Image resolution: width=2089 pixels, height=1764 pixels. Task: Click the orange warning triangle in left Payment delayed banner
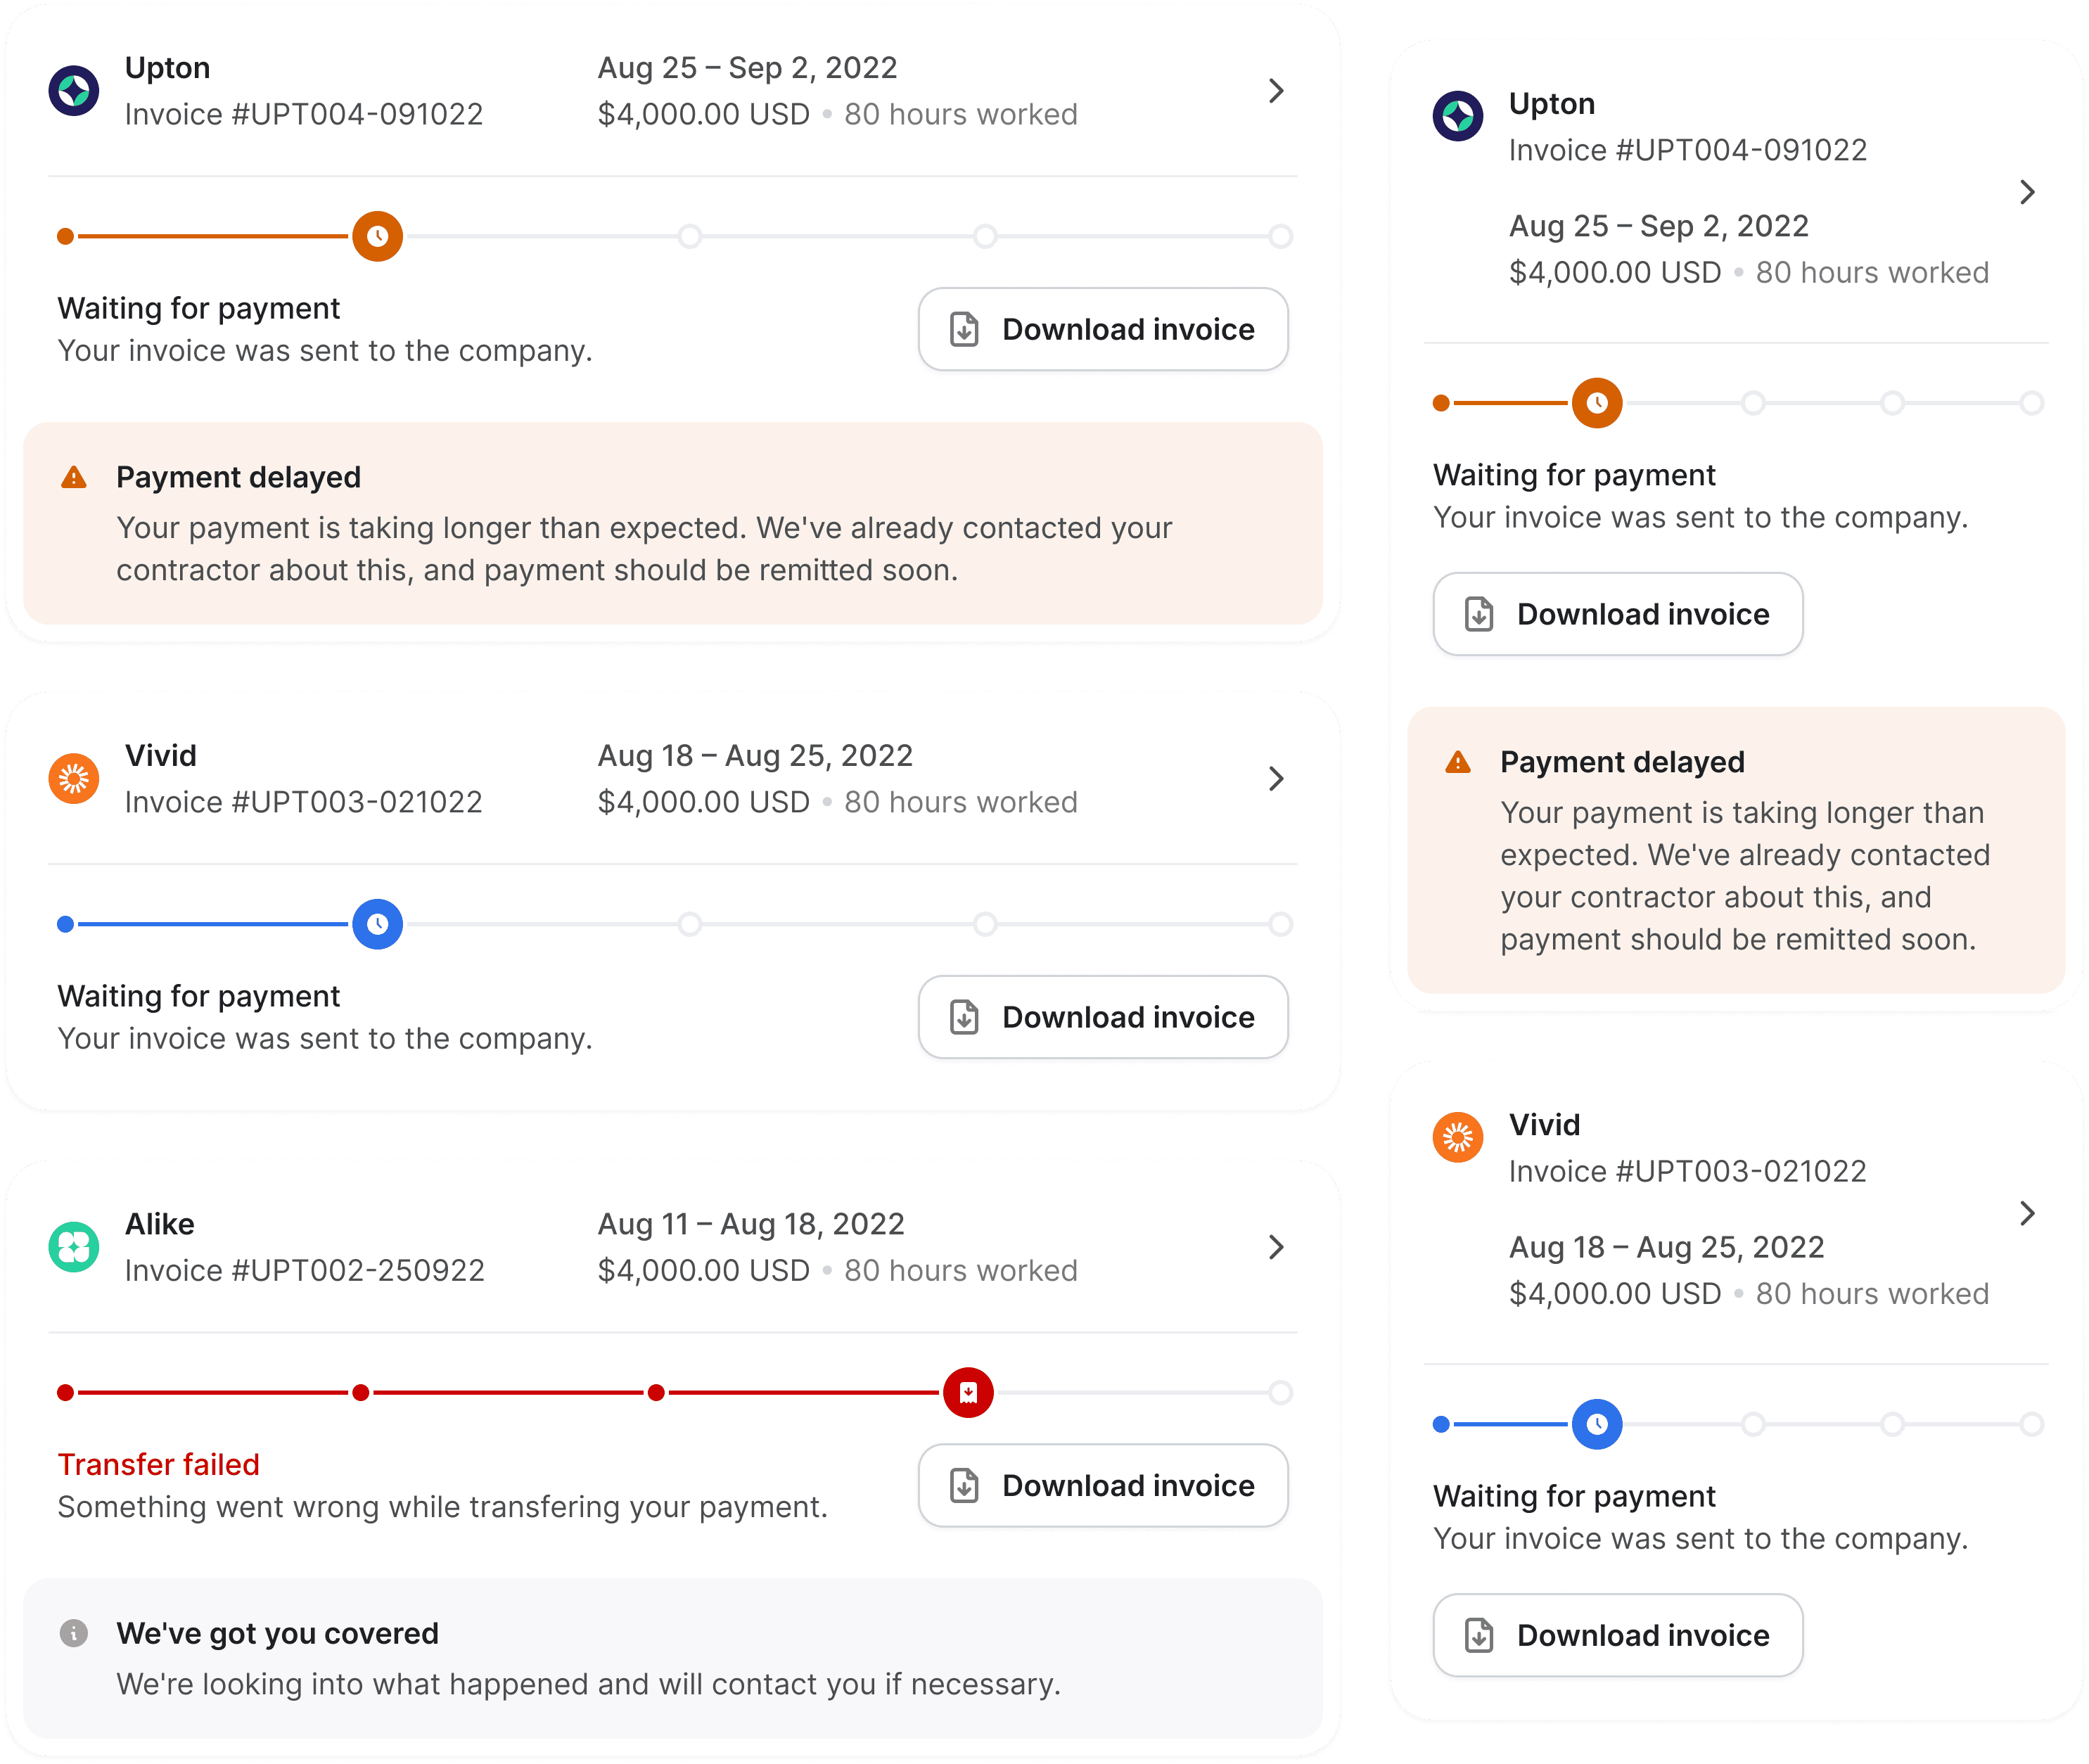tap(74, 477)
